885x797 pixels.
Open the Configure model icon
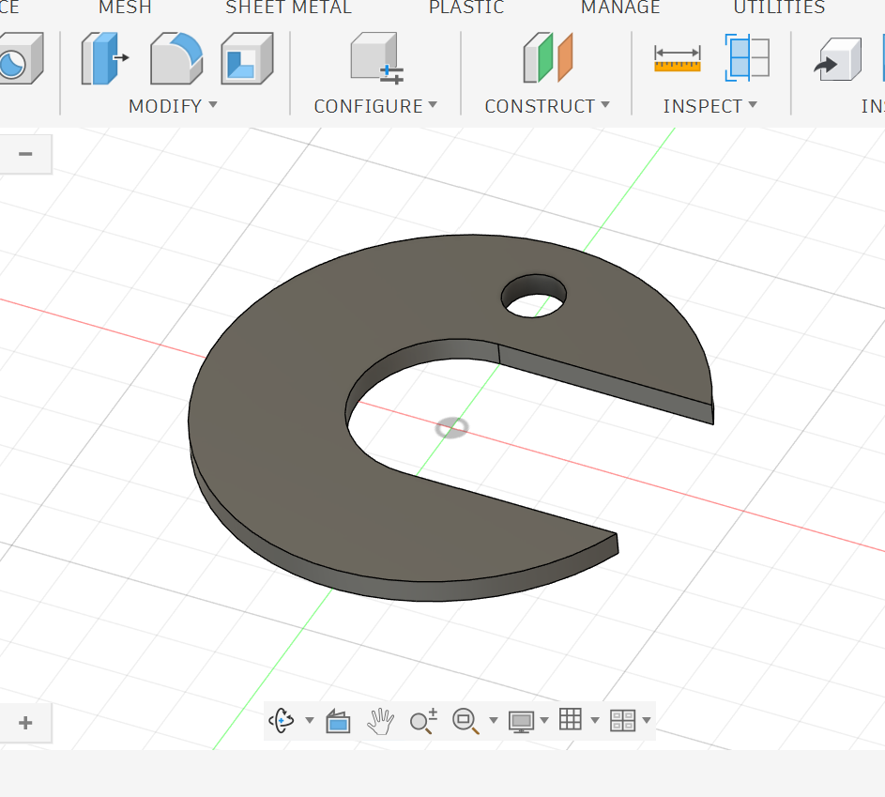pos(376,58)
